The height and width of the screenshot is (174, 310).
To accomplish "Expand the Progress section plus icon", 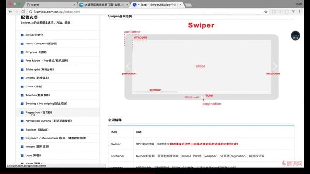I will pos(22,52).
